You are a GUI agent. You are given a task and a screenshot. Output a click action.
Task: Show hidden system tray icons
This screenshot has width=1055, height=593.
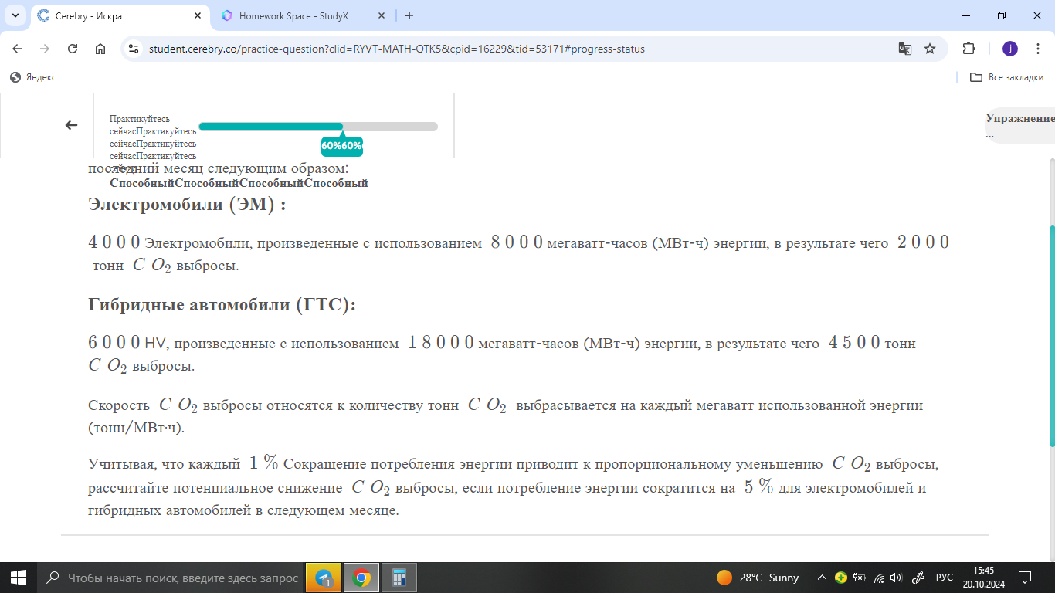coord(821,578)
